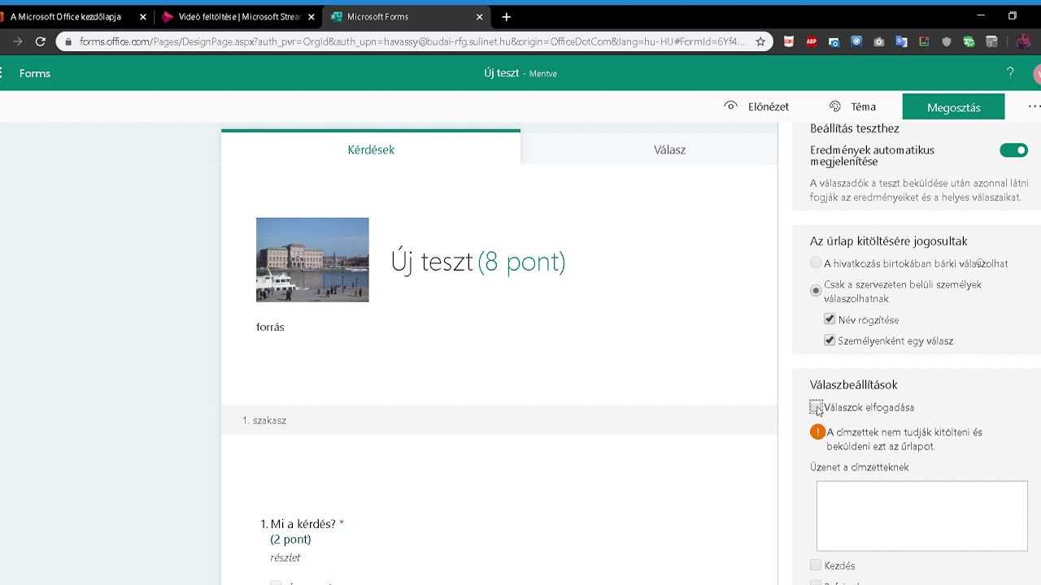Viewport: 1041px width, 585px height.
Task: Close the Microsoft Stream video upload tab
Action: (x=311, y=16)
